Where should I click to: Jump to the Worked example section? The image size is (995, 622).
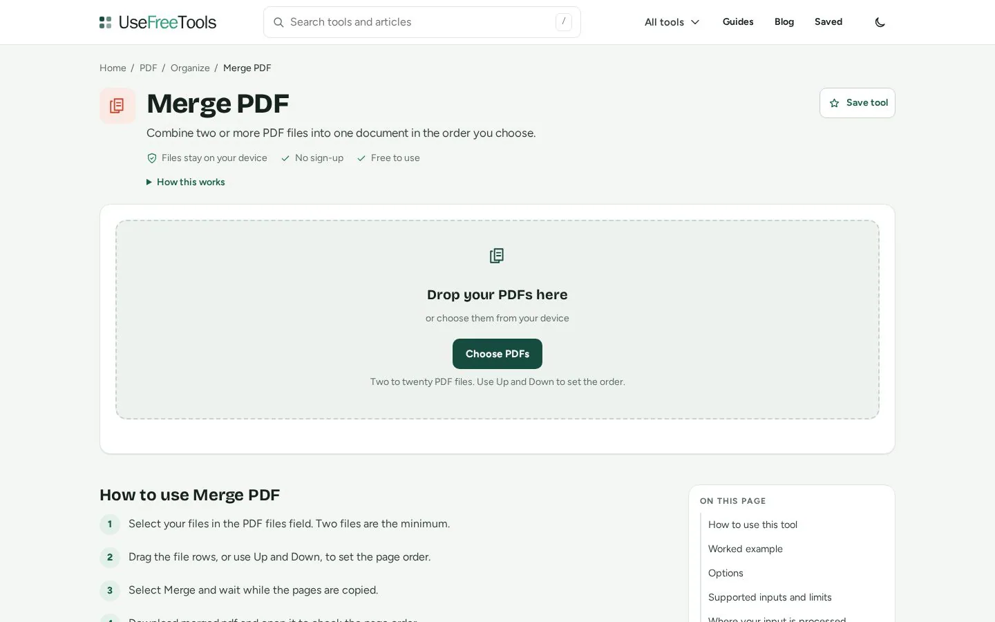[746, 549]
